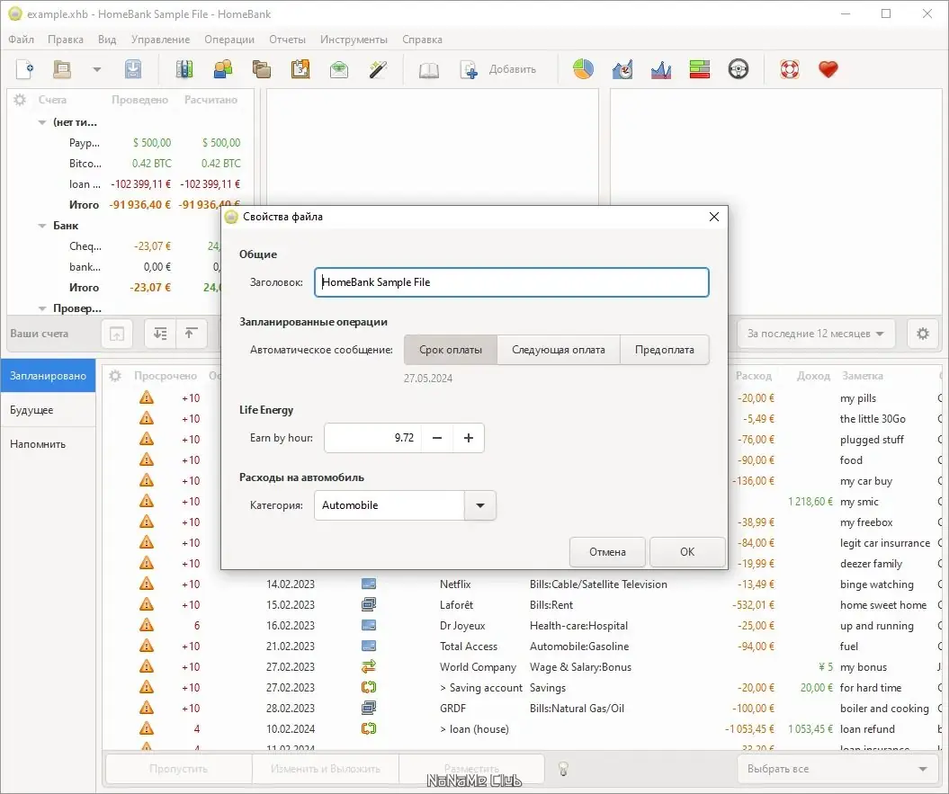Click the scheduled list column gear icon
This screenshot has height=794, width=949.
point(115,376)
